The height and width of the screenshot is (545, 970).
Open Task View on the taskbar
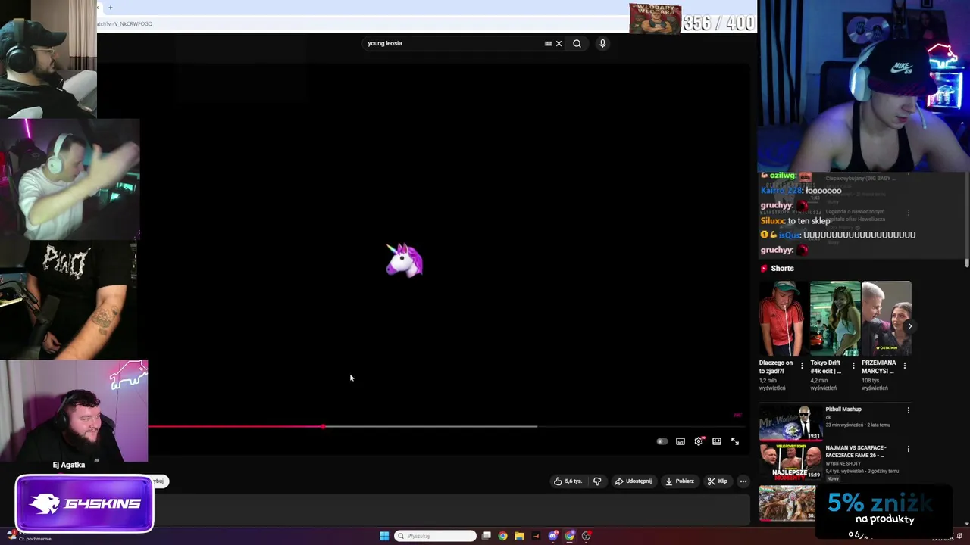[487, 536]
